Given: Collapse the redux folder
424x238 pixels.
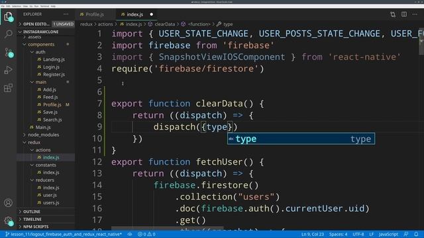Looking at the screenshot, I should (34, 142).
